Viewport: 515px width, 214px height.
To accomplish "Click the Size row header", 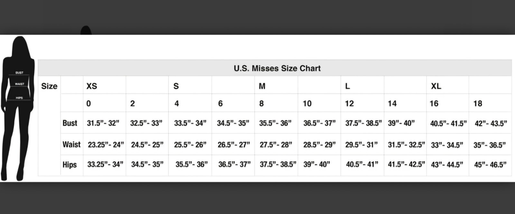I will (49, 86).
